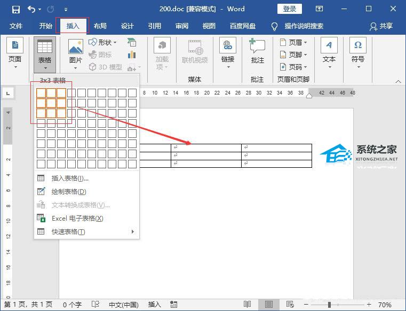
Task: Click the Undo arrow icon
Action: point(31,9)
